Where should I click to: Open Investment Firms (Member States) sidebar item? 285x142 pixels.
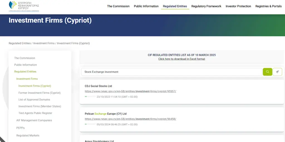(40, 106)
